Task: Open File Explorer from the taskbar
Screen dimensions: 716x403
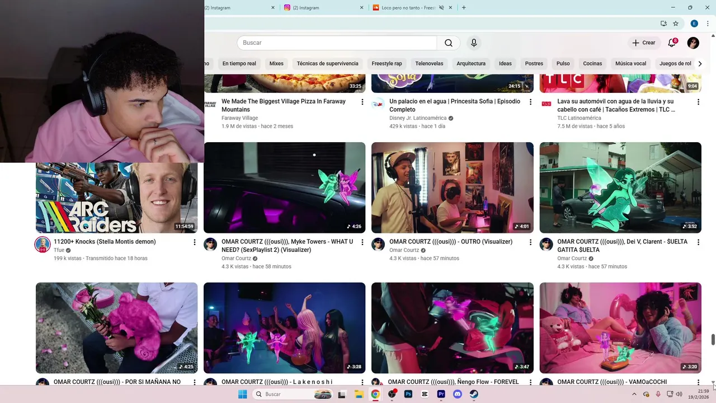Action: [x=359, y=394]
